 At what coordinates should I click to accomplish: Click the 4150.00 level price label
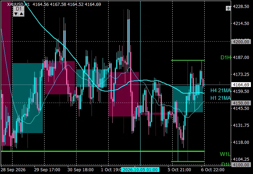[241, 103]
